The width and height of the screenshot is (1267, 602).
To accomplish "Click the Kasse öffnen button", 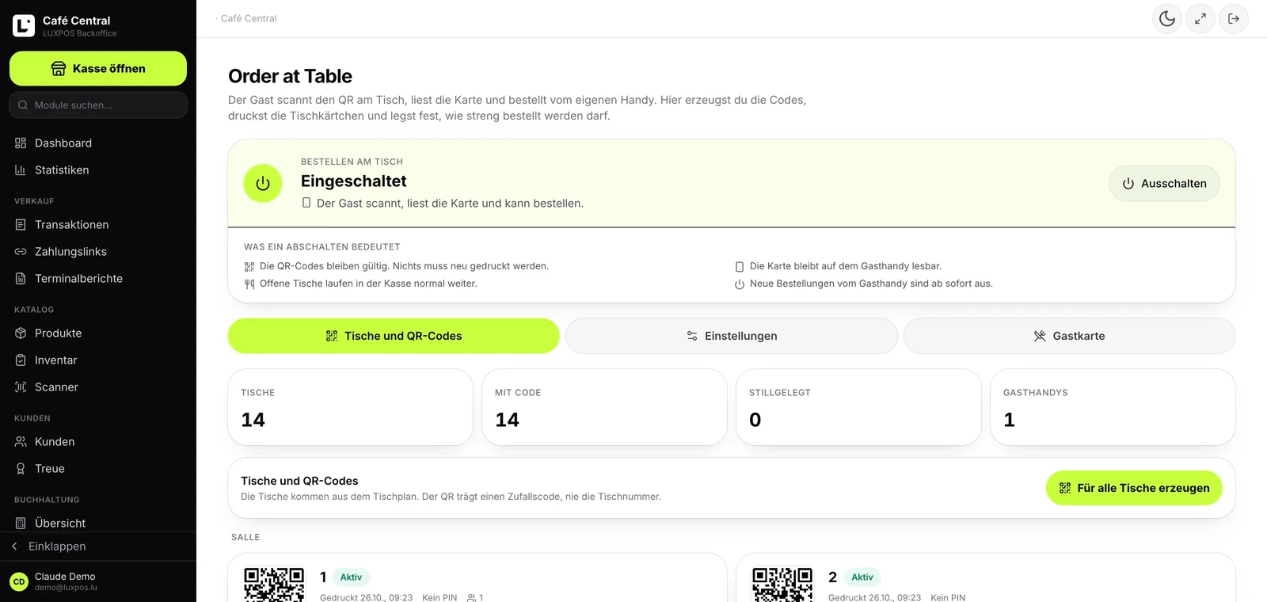I will point(98,69).
